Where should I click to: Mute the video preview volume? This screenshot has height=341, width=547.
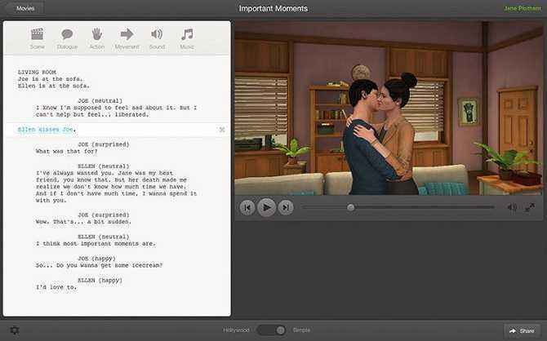click(512, 207)
